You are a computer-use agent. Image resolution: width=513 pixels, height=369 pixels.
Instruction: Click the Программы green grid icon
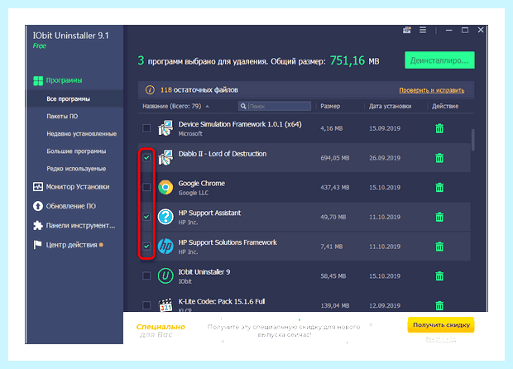coord(38,80)
